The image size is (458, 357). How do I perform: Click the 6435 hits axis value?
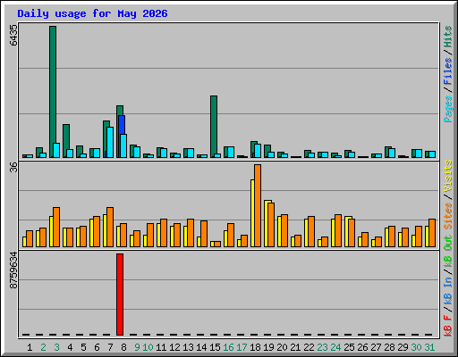click(x=13, y=35)
